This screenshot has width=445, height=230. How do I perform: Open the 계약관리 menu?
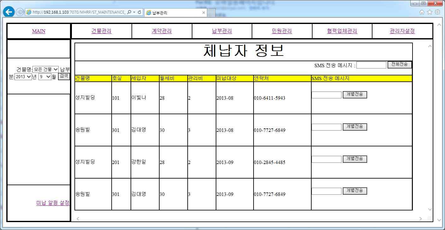point(161,31)
